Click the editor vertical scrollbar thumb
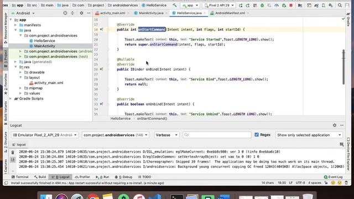Image resolution: width=354 pixels, height=199 pixels. (343, 67)
